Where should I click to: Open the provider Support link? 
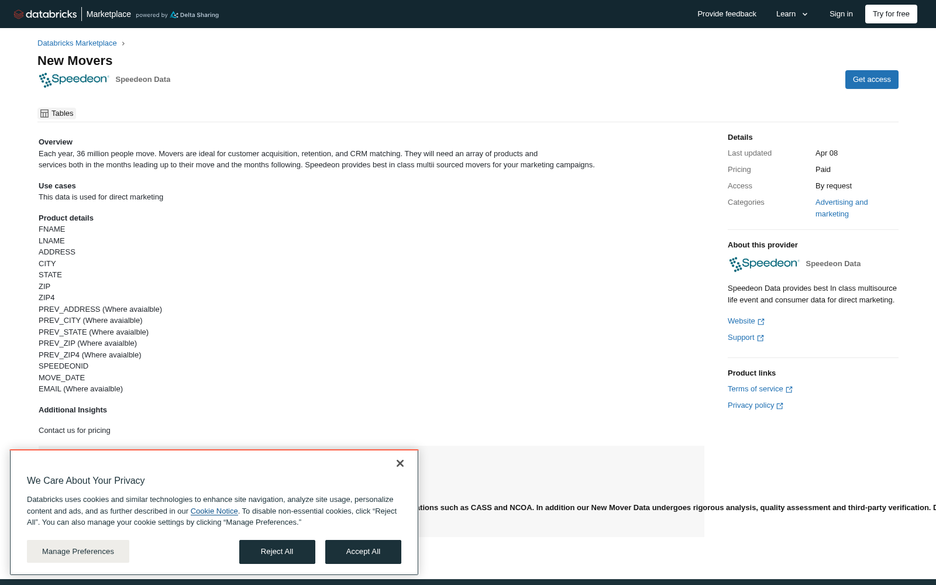(x=741, y=338)
